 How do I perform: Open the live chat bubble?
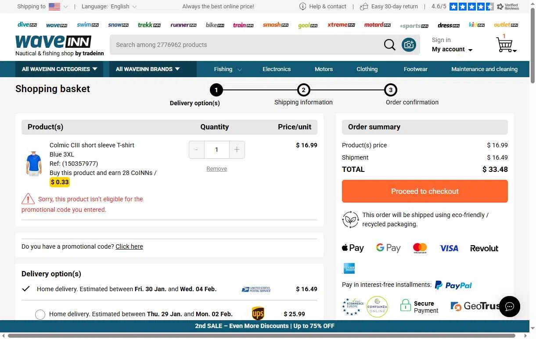[x=509, y=306]
